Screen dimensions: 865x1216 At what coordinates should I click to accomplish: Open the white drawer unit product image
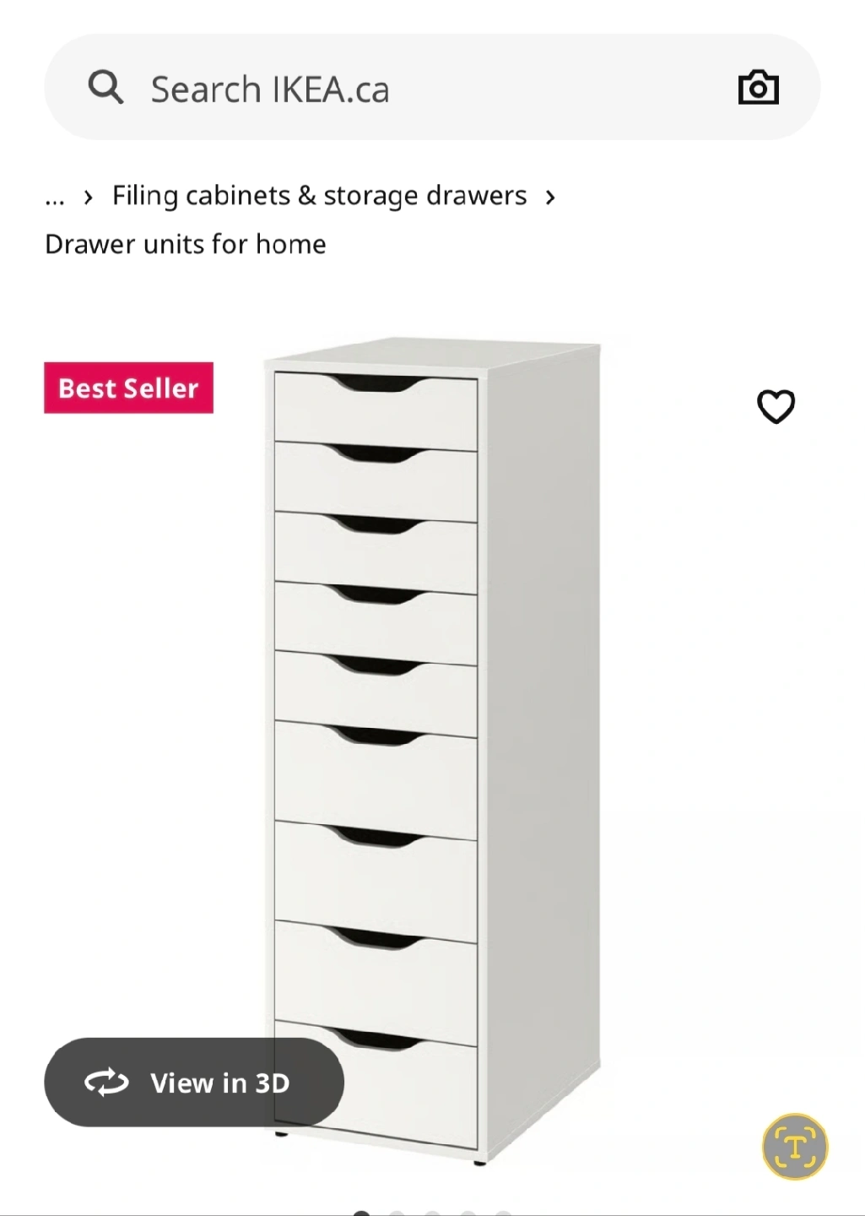(x=432, y=752)
